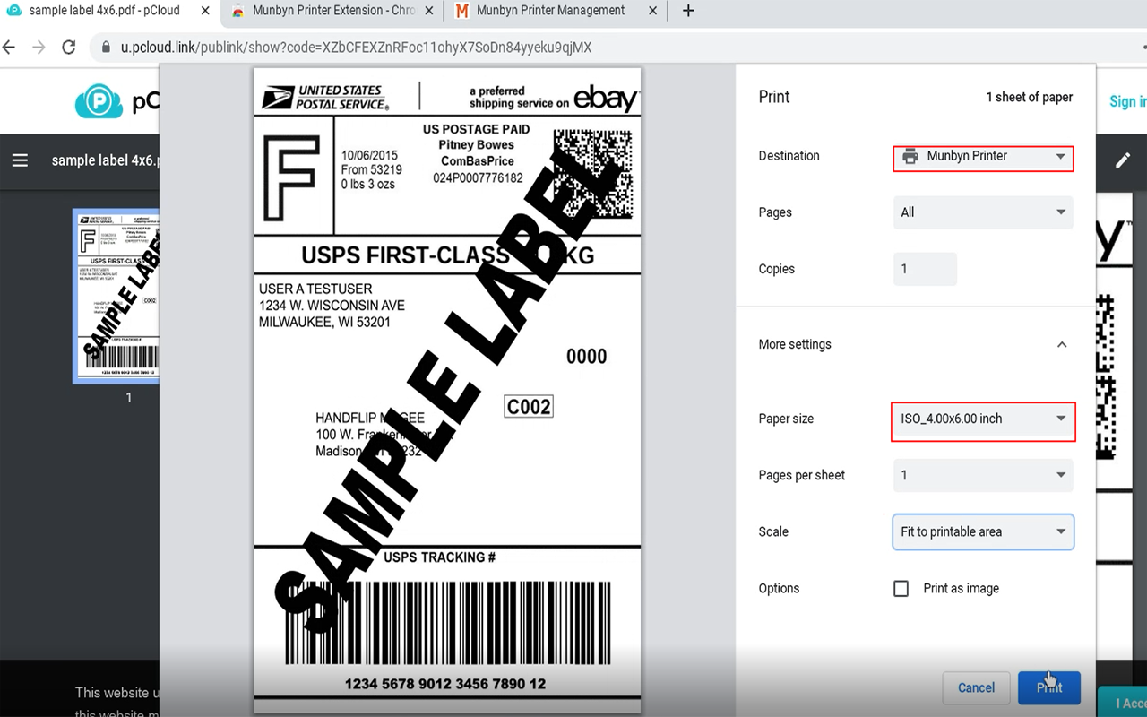
Task: Open the Pages per sheet dropdown
Action: tap(983, 475)
